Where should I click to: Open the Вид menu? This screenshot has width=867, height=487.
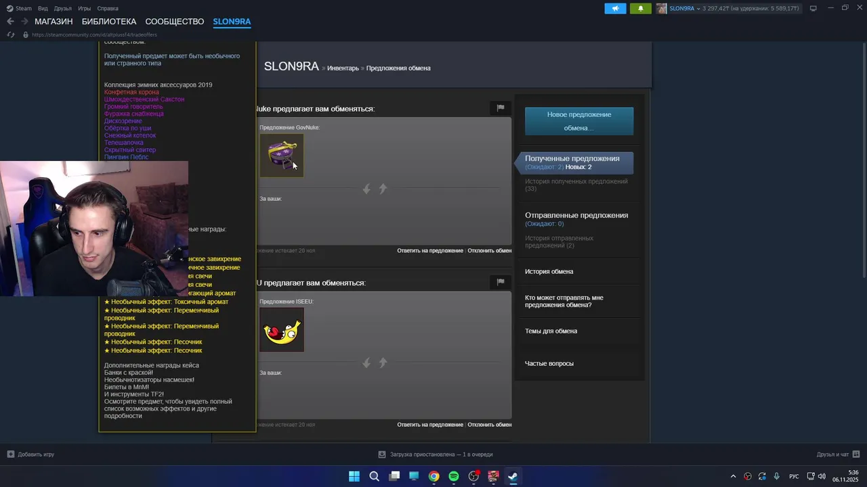coord(43,9)
